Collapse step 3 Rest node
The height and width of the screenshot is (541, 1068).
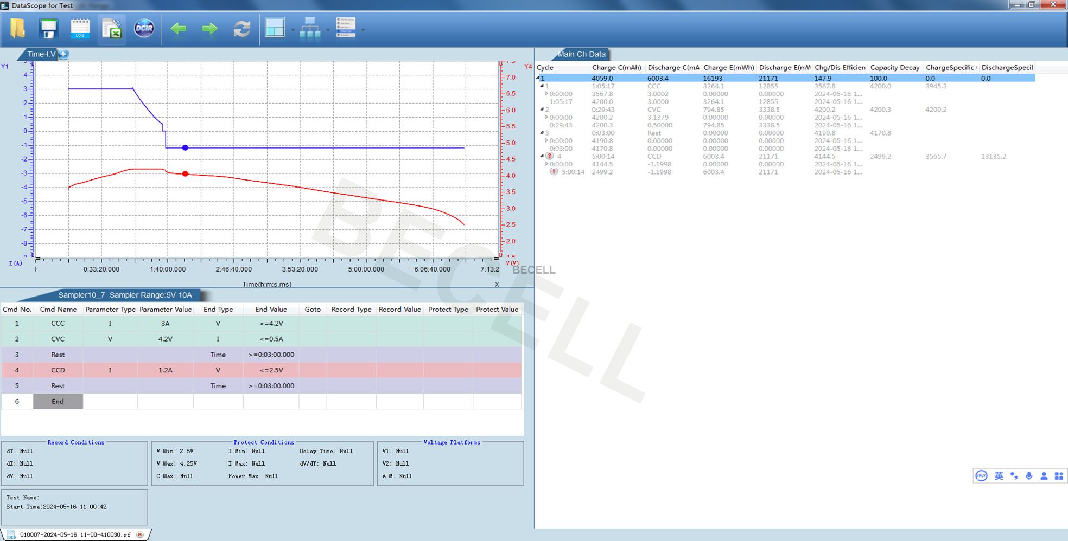[542, 132]
